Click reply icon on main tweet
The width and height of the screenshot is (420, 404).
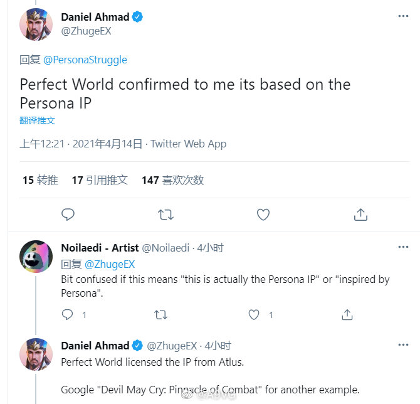(x=68, y=215)
